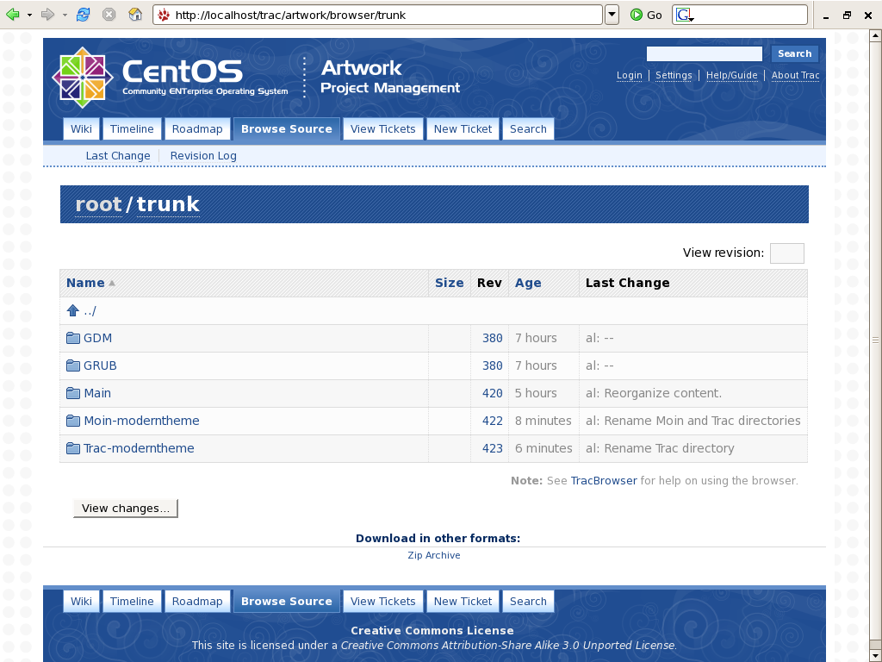Open revision 380 in the GDM row
882x662 pixels.
pos(492,338)
